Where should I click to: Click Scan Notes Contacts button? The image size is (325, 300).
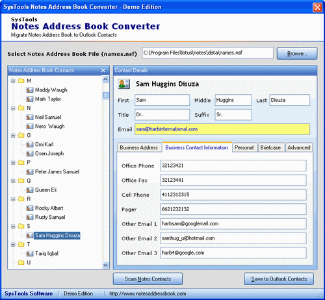[148, 279]
